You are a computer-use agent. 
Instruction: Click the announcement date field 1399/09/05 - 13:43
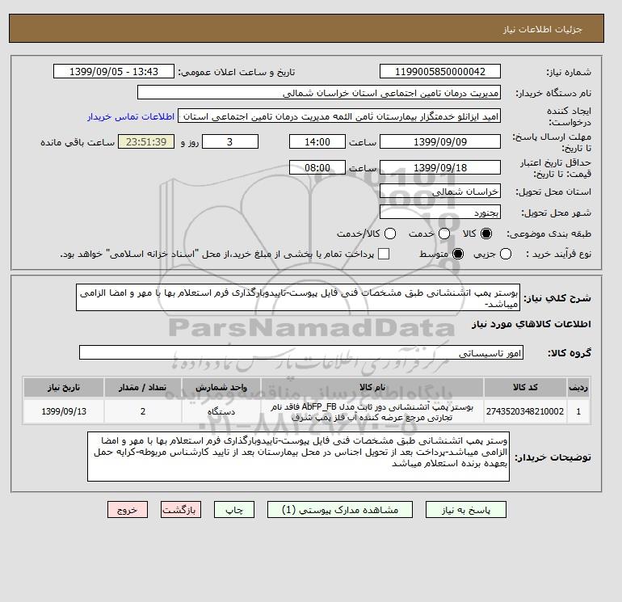click(114, 71)
